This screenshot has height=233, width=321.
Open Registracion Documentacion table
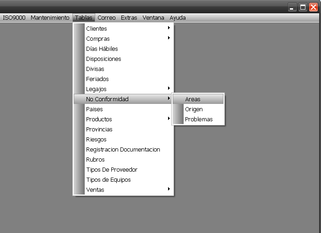coord(123,149)
